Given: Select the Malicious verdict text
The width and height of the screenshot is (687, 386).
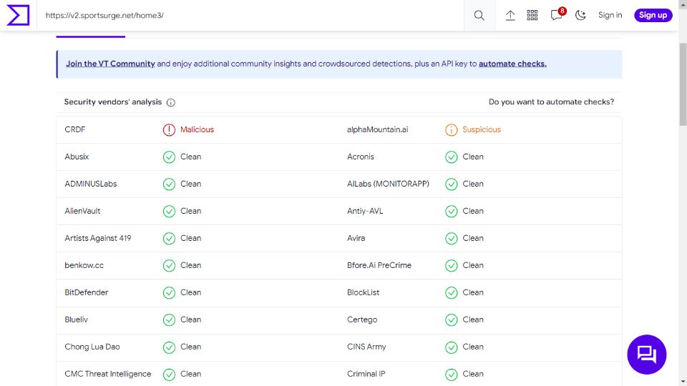Looking at the screenshot, I should point(198,129).
